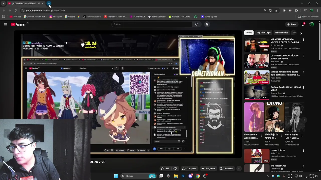This screenshot has height=180, width=321.
Task: Open the Chrome extensions puzzle icon
Action: (x=296, y=10)
